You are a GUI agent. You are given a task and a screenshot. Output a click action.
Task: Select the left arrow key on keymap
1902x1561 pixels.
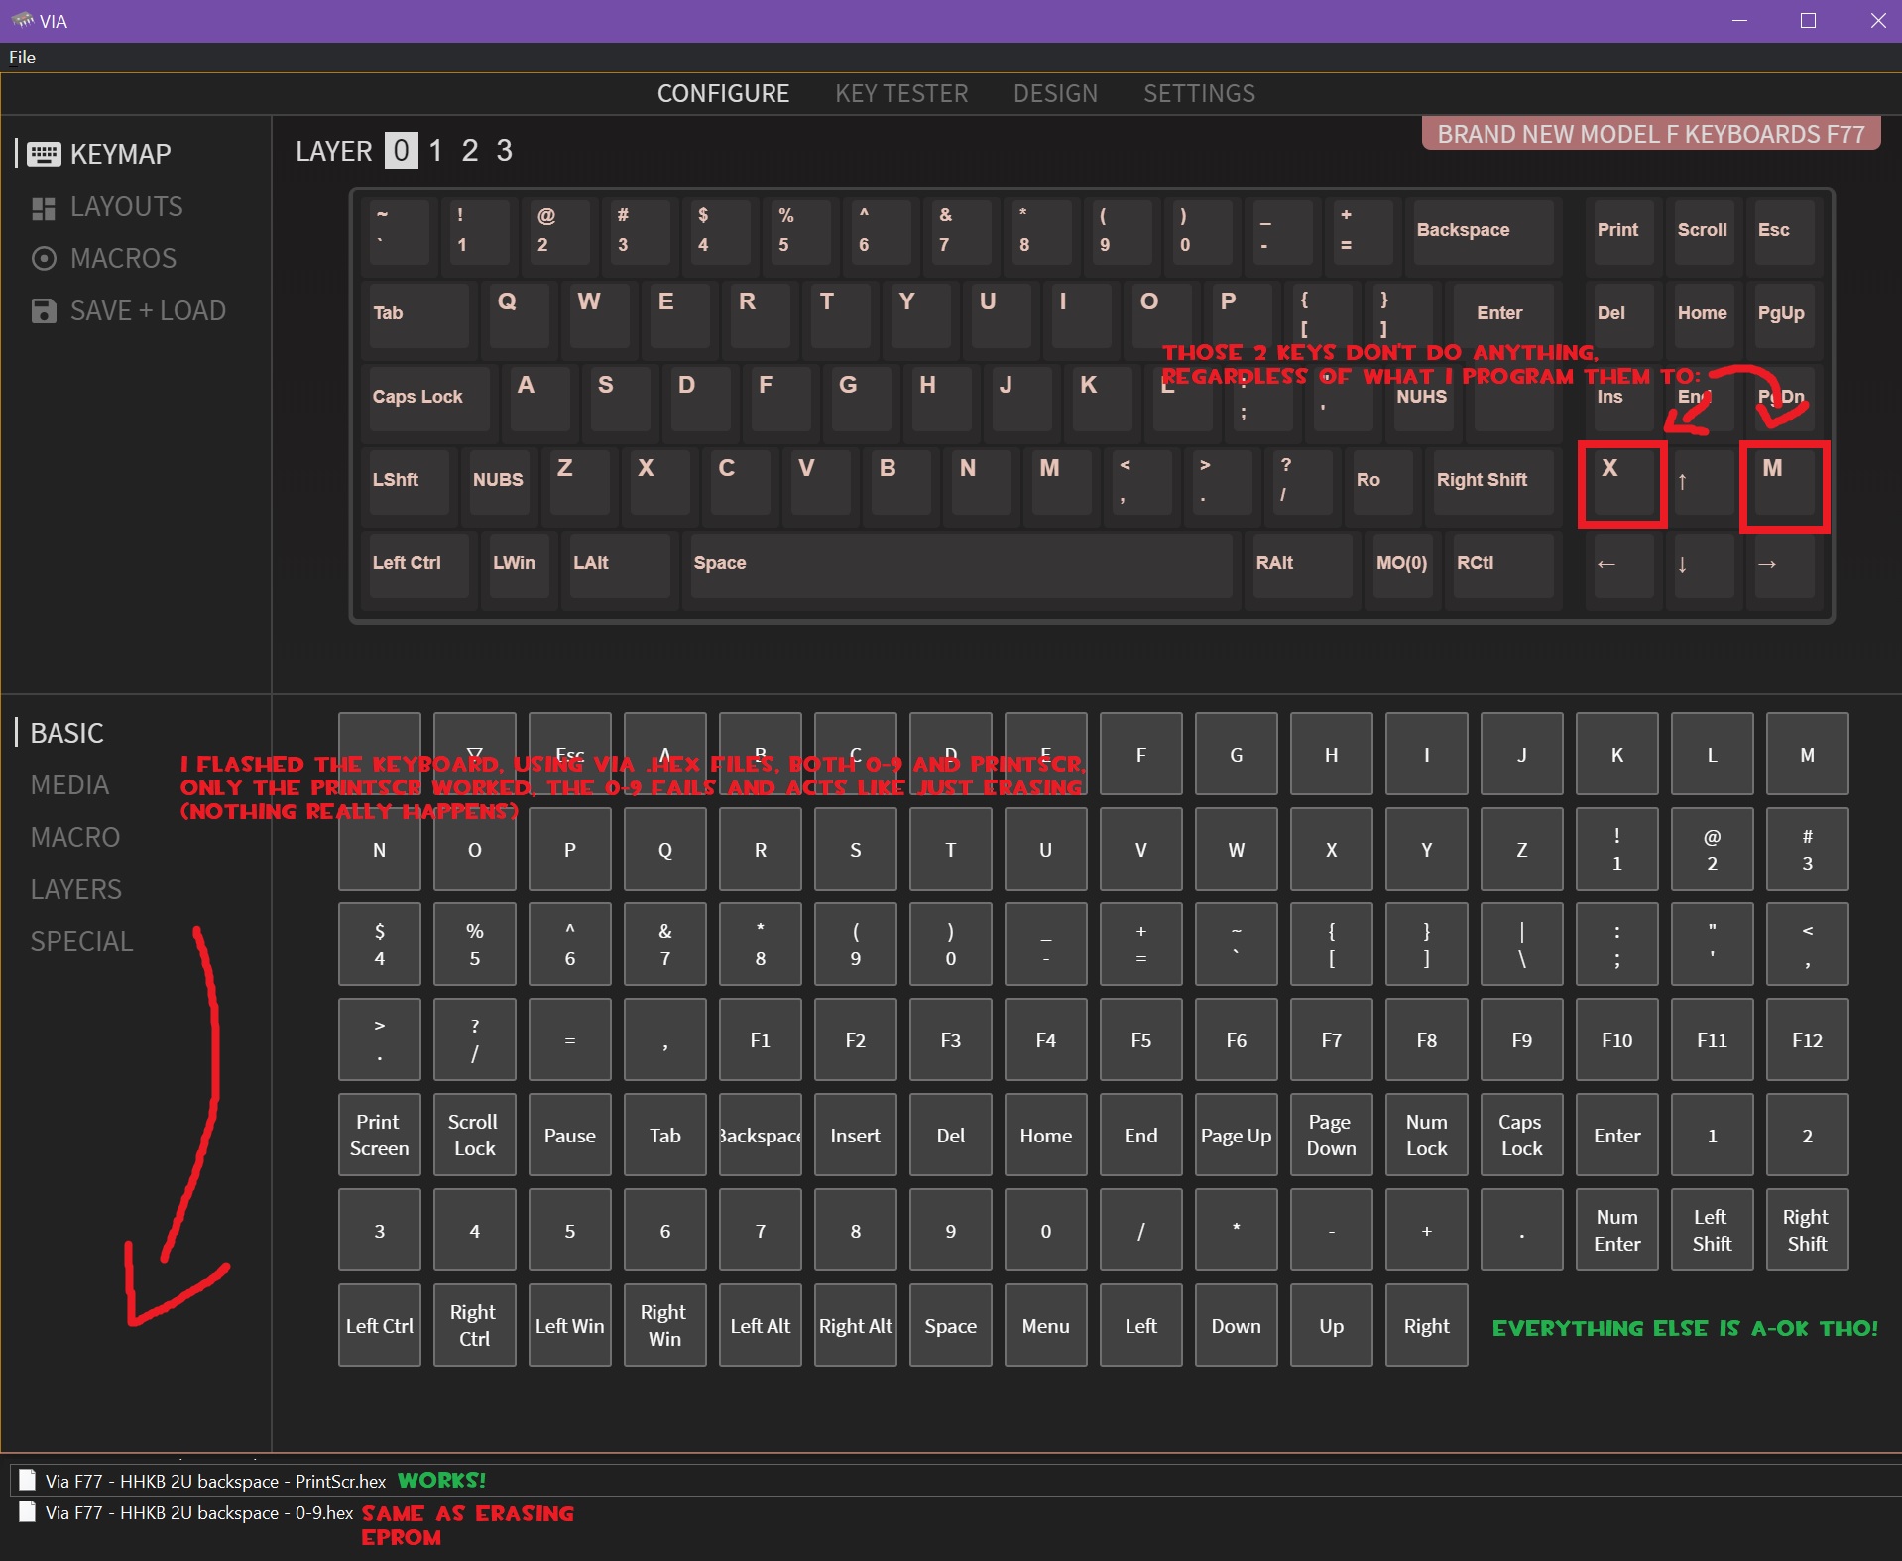(1621, 564)
